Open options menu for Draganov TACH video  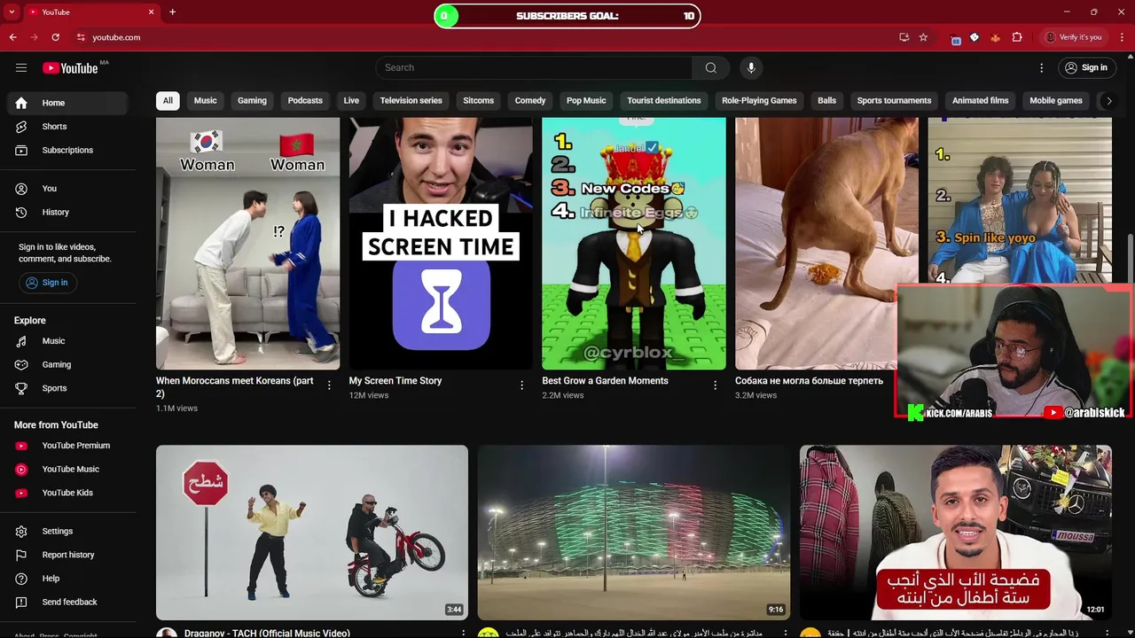tap(463, 633)
